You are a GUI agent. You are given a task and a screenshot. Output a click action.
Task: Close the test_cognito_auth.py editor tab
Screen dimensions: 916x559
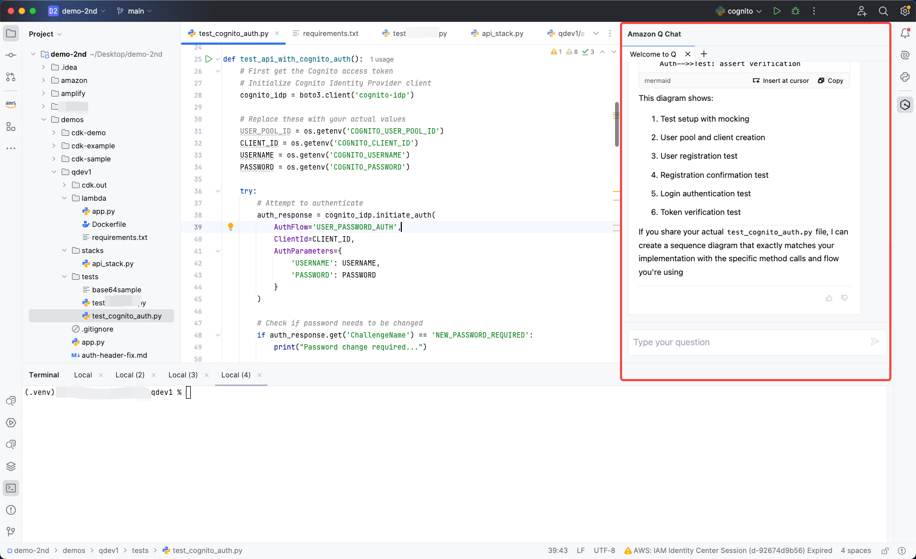point(277,33)
